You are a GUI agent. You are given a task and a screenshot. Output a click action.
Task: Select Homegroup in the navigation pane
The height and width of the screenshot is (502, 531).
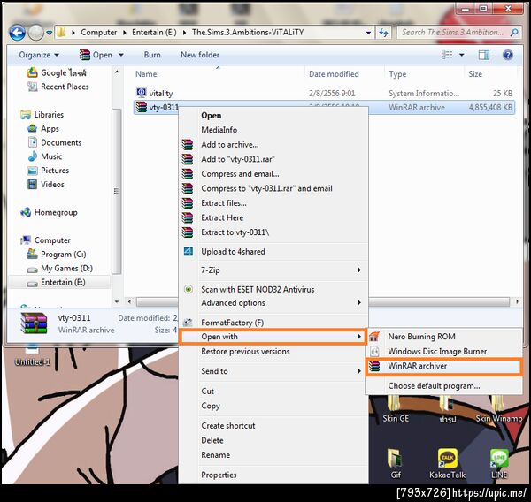click(x=49, y=212)
